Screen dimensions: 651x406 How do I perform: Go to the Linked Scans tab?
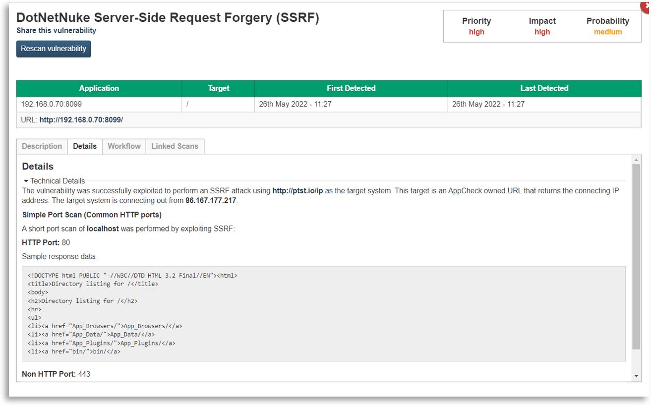pos(175,146)
